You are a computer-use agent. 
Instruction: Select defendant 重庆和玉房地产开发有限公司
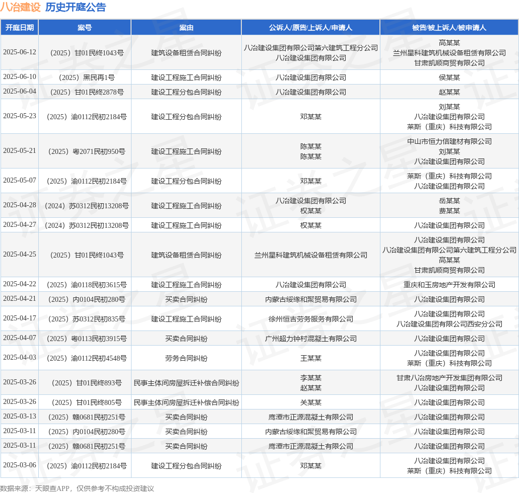click(449, 285)
